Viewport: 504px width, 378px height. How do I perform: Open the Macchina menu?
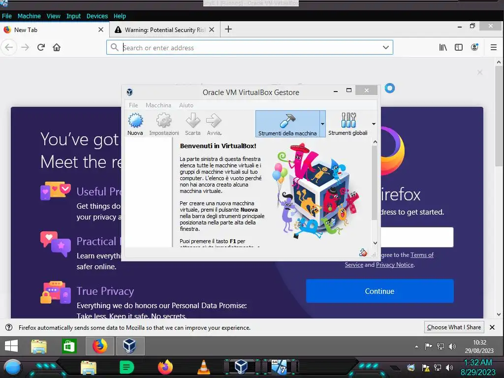click(158, 105)
